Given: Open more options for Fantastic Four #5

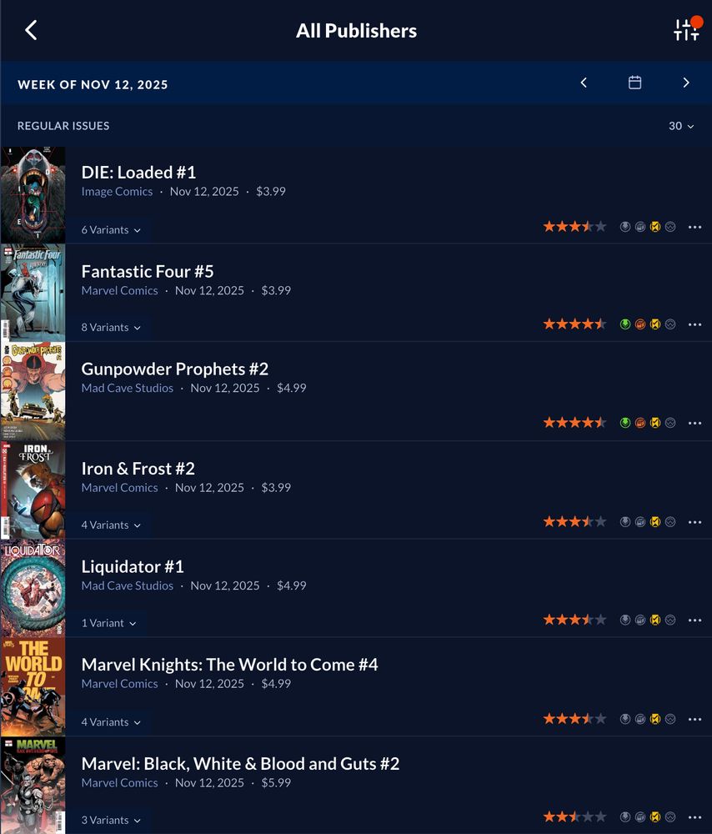Looking at the screenshot, I should [x=694, y=324].
